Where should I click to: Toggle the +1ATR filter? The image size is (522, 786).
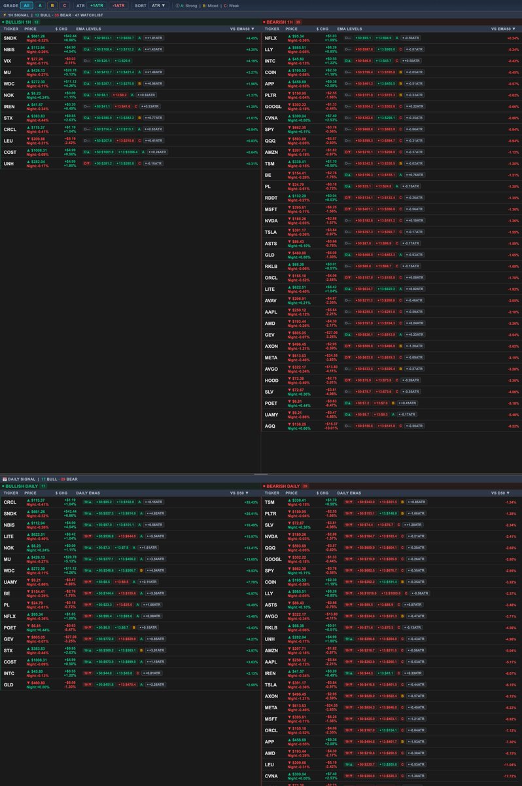(96, 5)
